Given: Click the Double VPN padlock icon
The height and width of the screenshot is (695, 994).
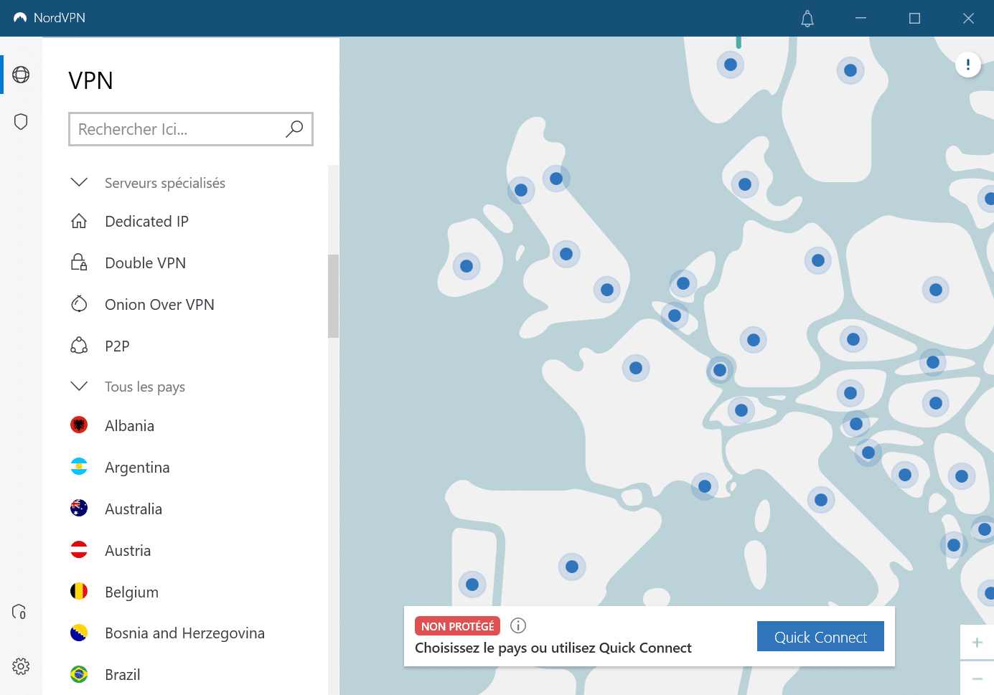Looking at the screenshot, I should 79,263.
